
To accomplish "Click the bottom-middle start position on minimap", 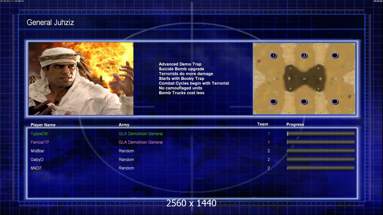I will point(304,101).
